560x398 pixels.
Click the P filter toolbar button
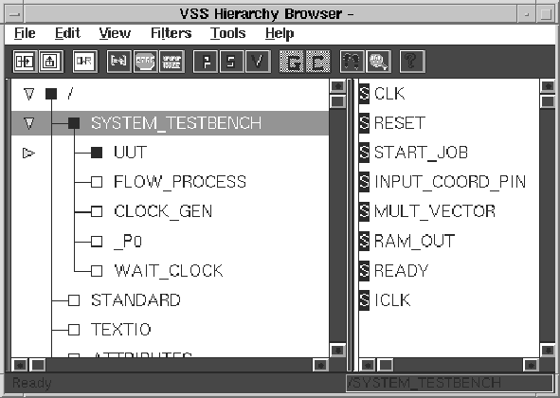(x=206, y=62)
